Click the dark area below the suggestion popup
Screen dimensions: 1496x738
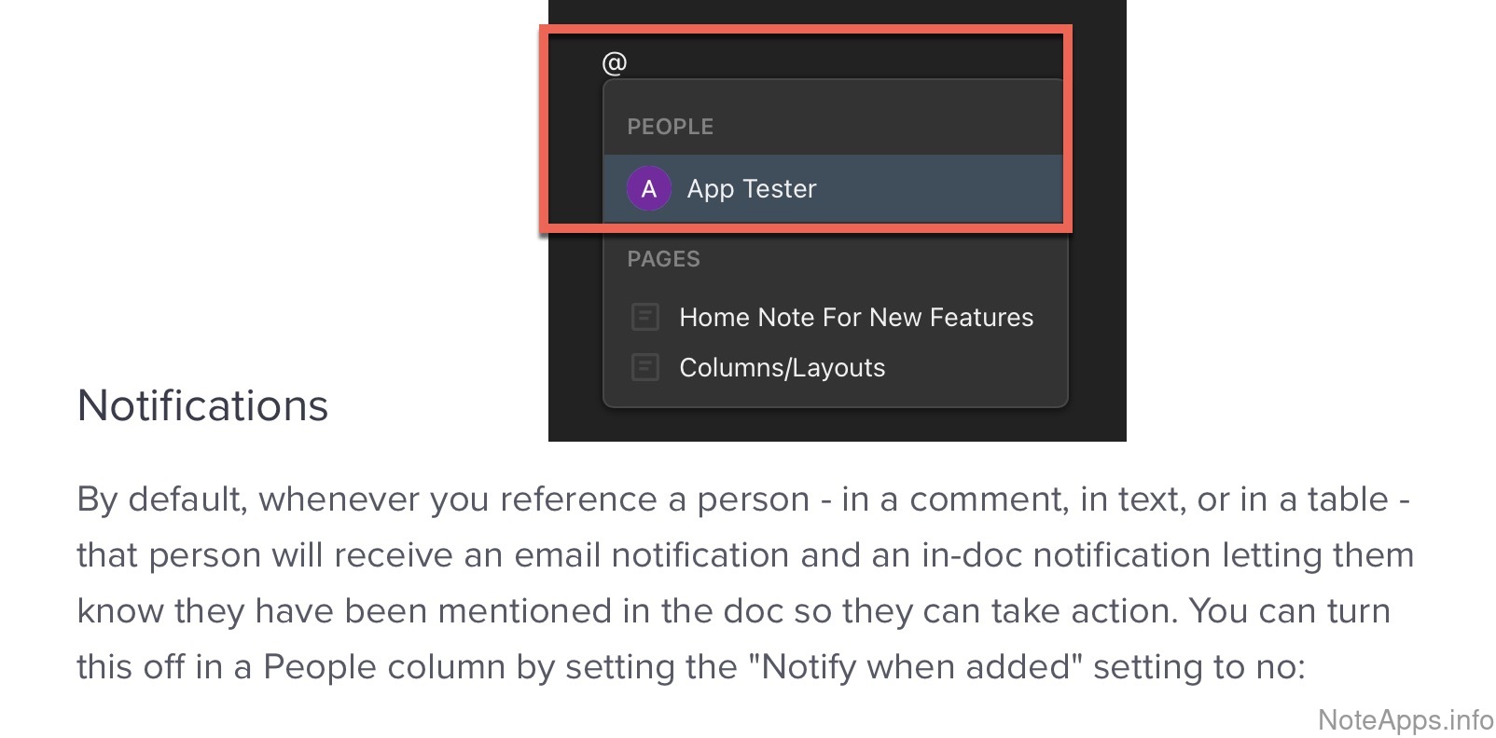(836, 425)
